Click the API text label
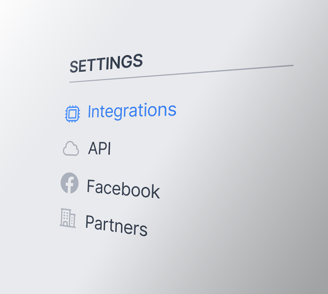This screenshot has width=328, height=294. click(99, 149)
